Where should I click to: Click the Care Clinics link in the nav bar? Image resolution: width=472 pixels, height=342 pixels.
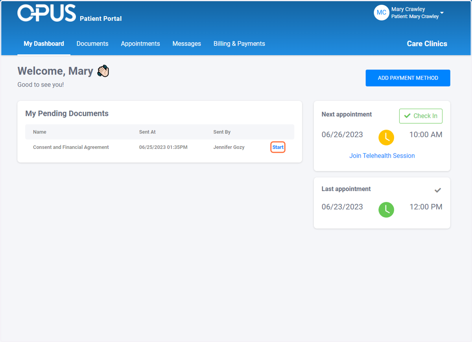427,44
